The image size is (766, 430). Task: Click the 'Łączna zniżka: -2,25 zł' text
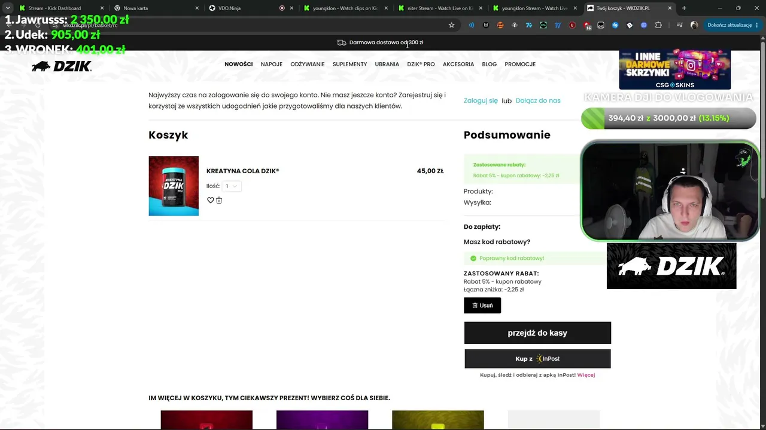click(494, 290)
